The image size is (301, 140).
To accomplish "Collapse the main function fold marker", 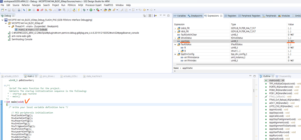I will [x=5, y=102].
